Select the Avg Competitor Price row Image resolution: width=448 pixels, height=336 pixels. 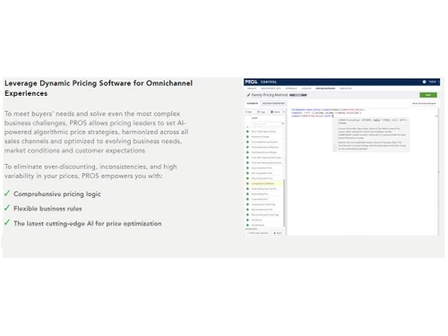(x=264, y=168)
